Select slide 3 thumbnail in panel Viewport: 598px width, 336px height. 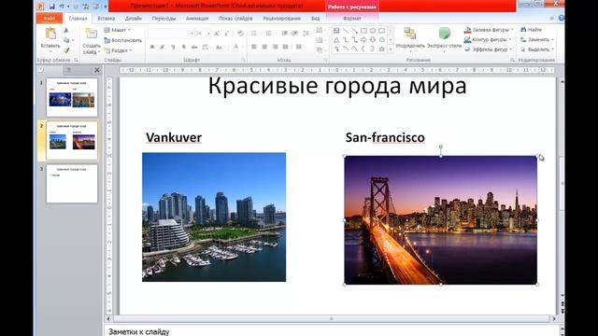coord(72,184)
